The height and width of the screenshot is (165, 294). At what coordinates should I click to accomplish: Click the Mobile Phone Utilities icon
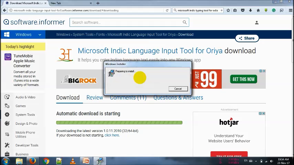7,134
